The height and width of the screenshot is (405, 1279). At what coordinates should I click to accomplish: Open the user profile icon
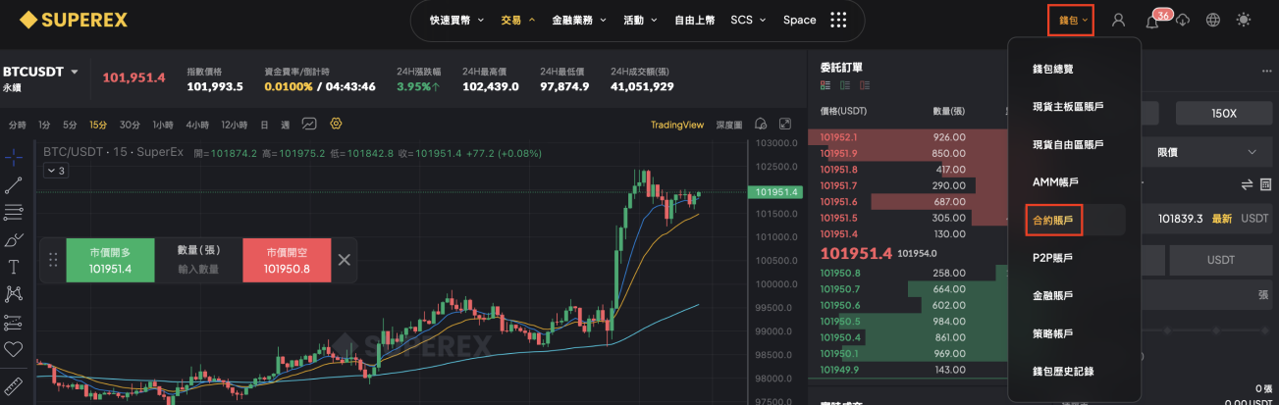(x=1118, y=20)
